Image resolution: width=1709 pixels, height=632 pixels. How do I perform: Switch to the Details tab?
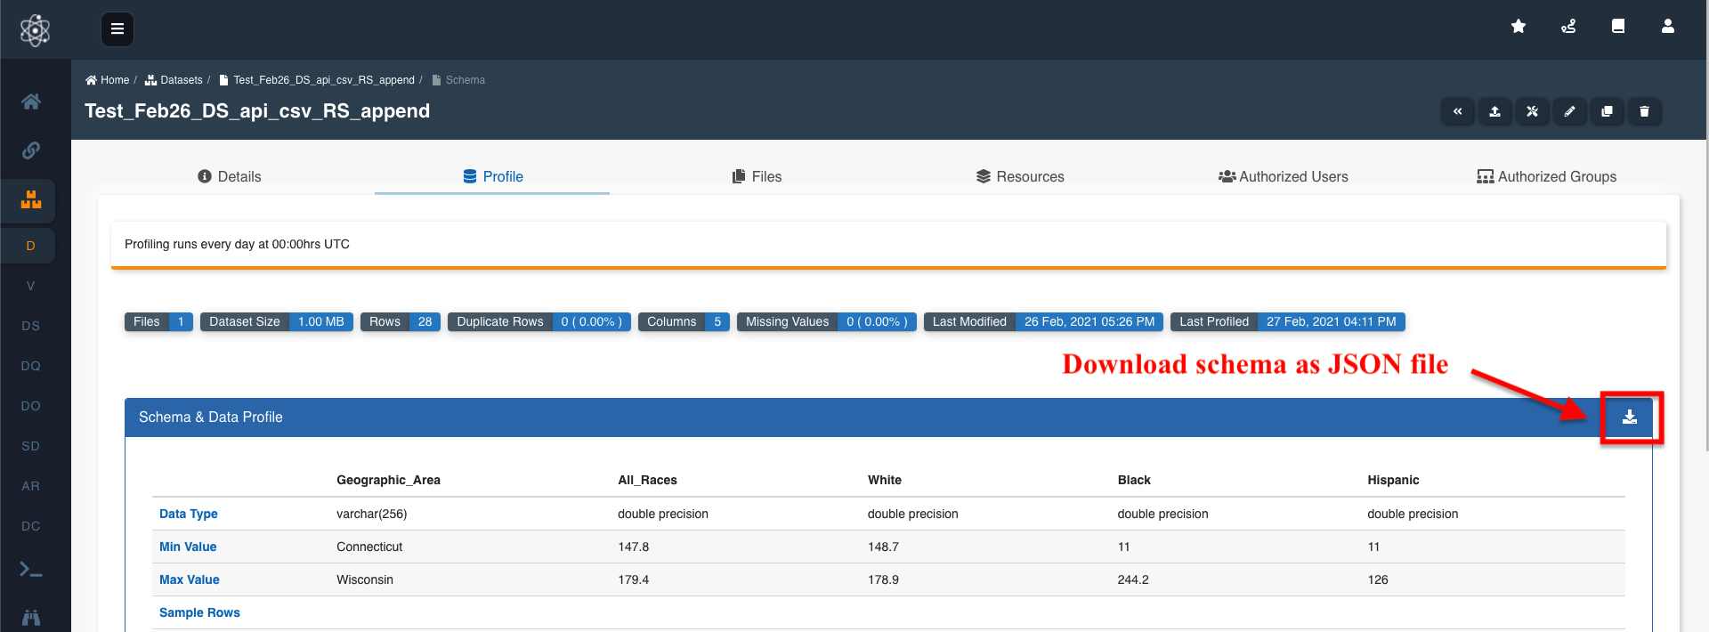(x=230, y=176)
